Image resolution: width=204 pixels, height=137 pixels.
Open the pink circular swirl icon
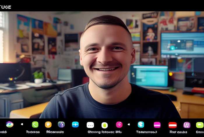click(x=119, y=124)
